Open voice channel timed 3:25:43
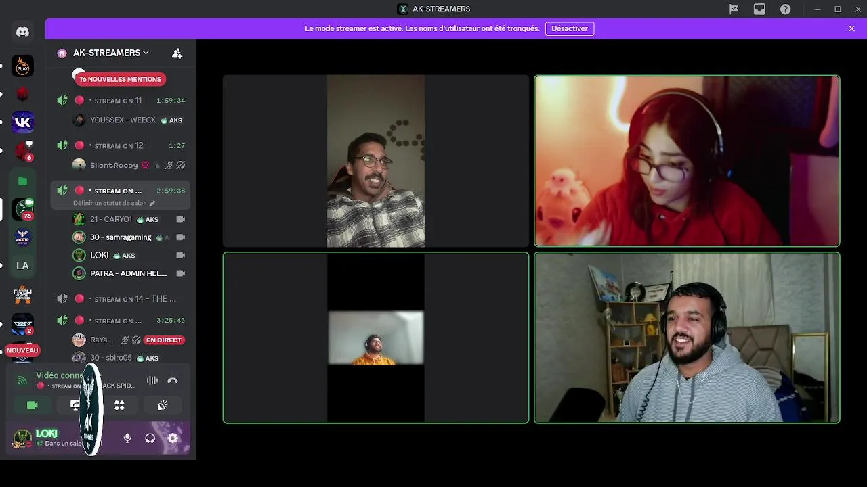This screenshot has width=867, height=487. coord(121,320)
